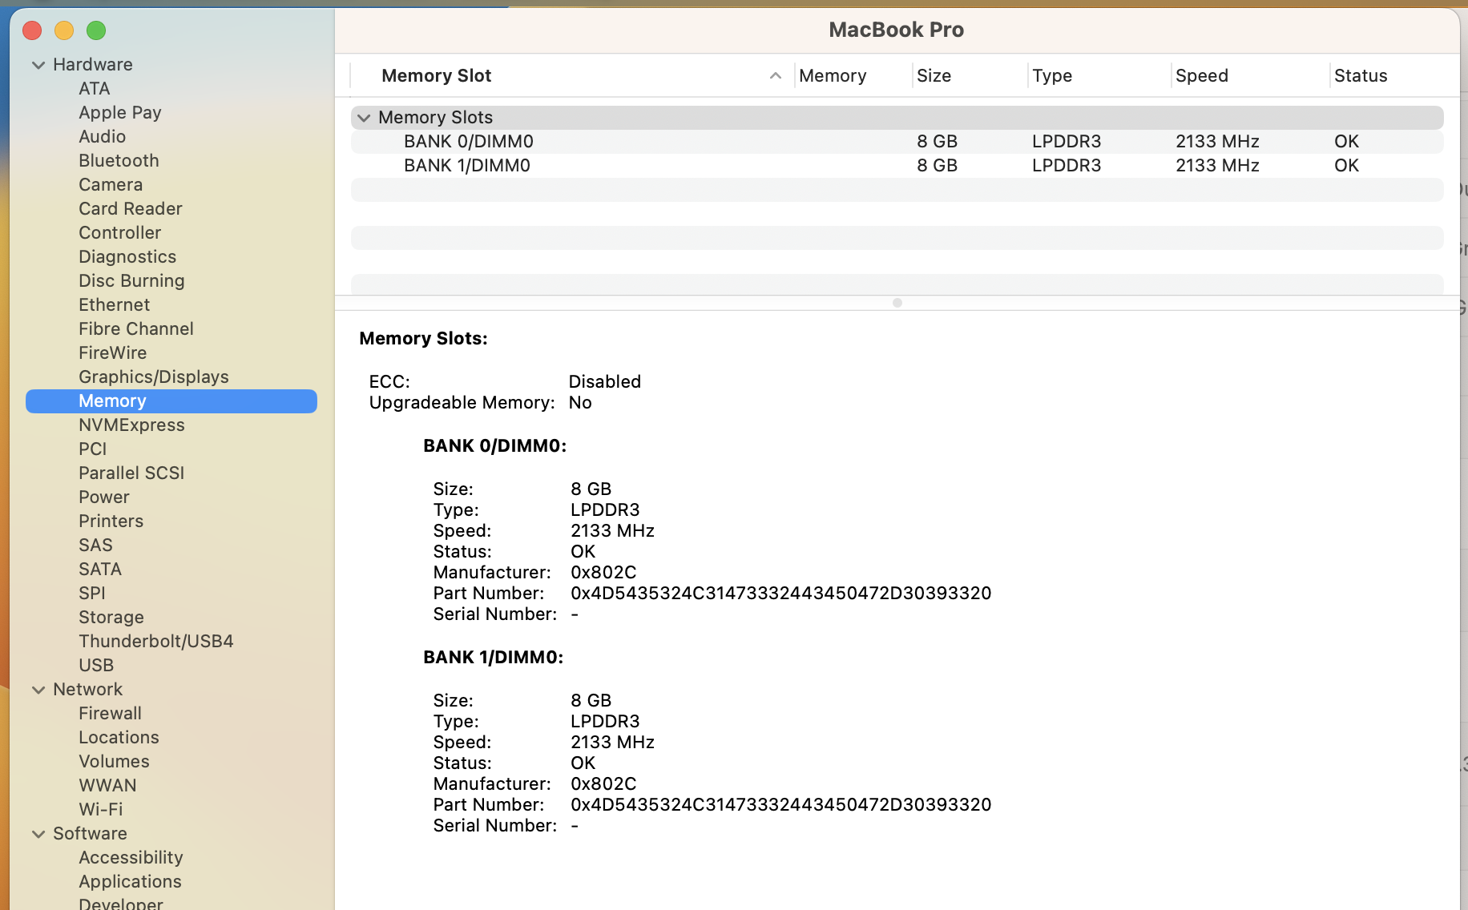Collapse the Memory Slots disclosure triangle
This screenshot has width=1468, height=910.
[364, 118]
